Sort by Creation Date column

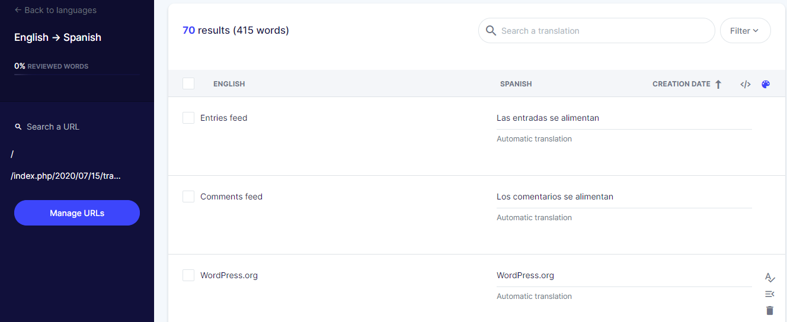682,84
